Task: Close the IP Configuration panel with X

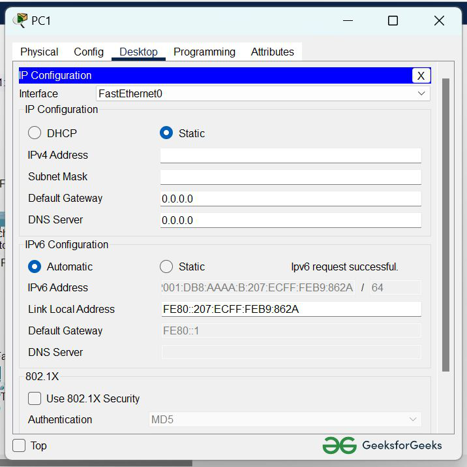Action: 421,76
